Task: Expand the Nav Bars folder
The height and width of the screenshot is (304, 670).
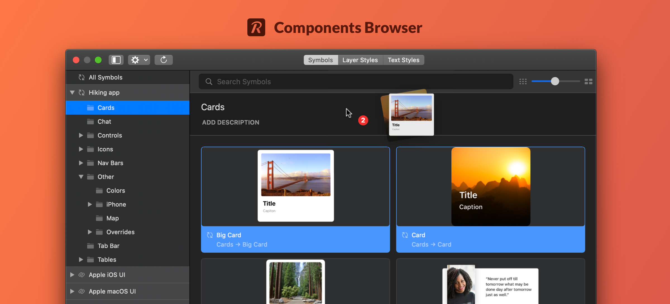Action: pyautogui.click(x=81, y=163)
